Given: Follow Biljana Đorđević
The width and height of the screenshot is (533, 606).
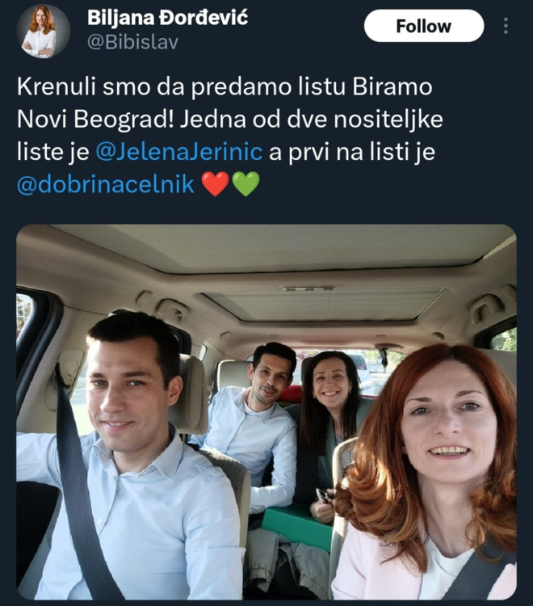Looking at the screenshot, I should (424, 26).
